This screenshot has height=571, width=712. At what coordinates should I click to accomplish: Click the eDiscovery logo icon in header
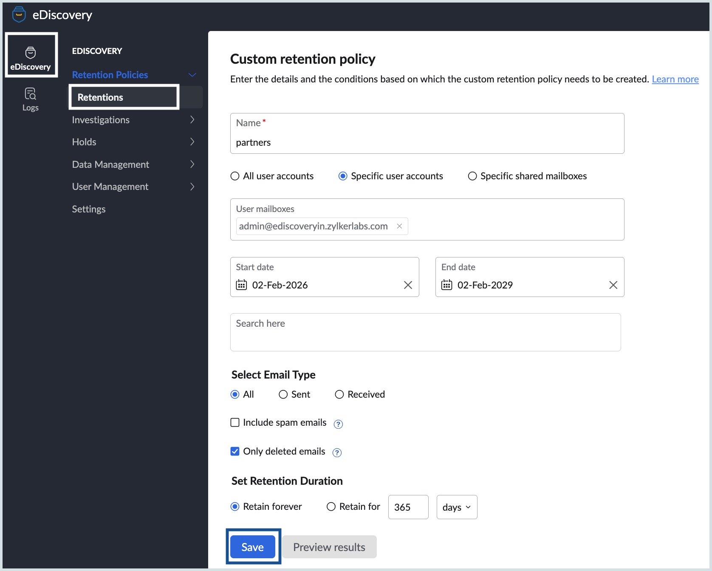[x=19, y=15]
